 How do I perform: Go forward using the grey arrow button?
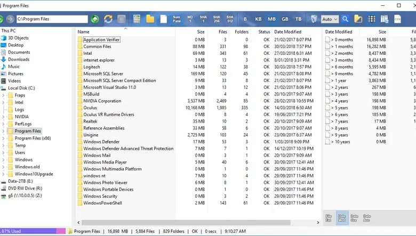point(10,19)
